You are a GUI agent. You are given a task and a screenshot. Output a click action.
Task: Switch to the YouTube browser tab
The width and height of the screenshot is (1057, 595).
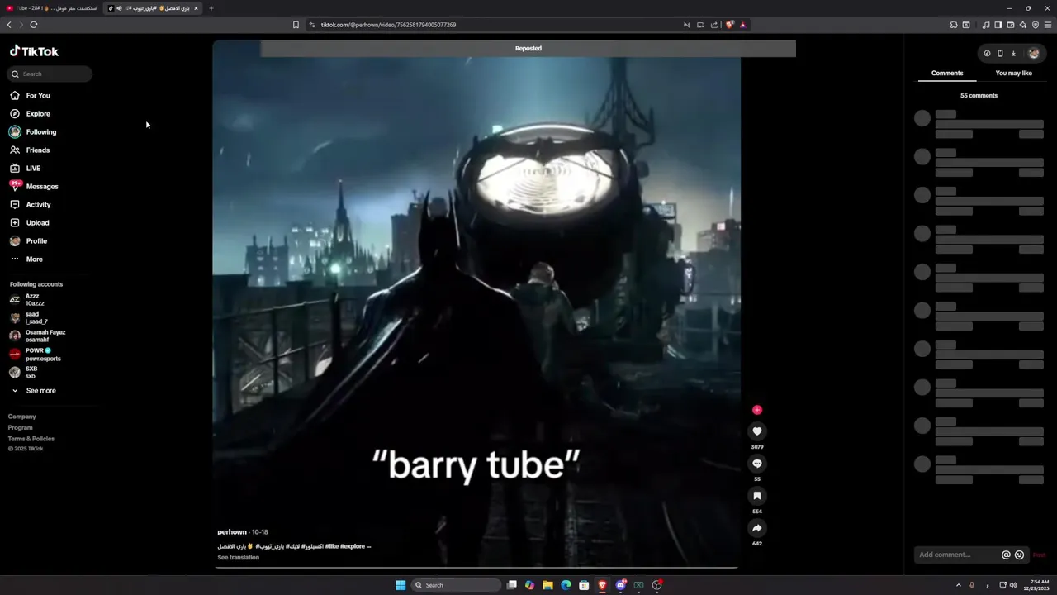pos(51,8)
